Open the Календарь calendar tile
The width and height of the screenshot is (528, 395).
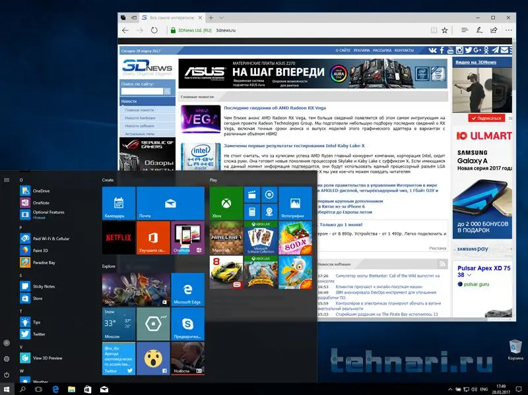coord(119,203)
